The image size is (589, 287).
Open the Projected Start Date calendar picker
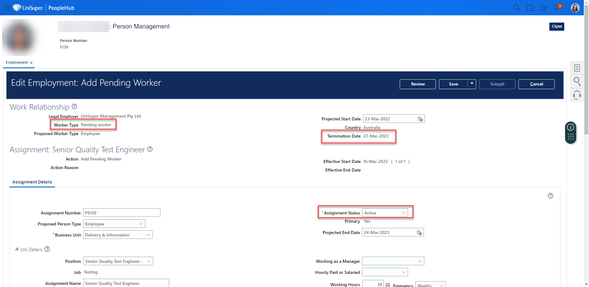(420, 119)
